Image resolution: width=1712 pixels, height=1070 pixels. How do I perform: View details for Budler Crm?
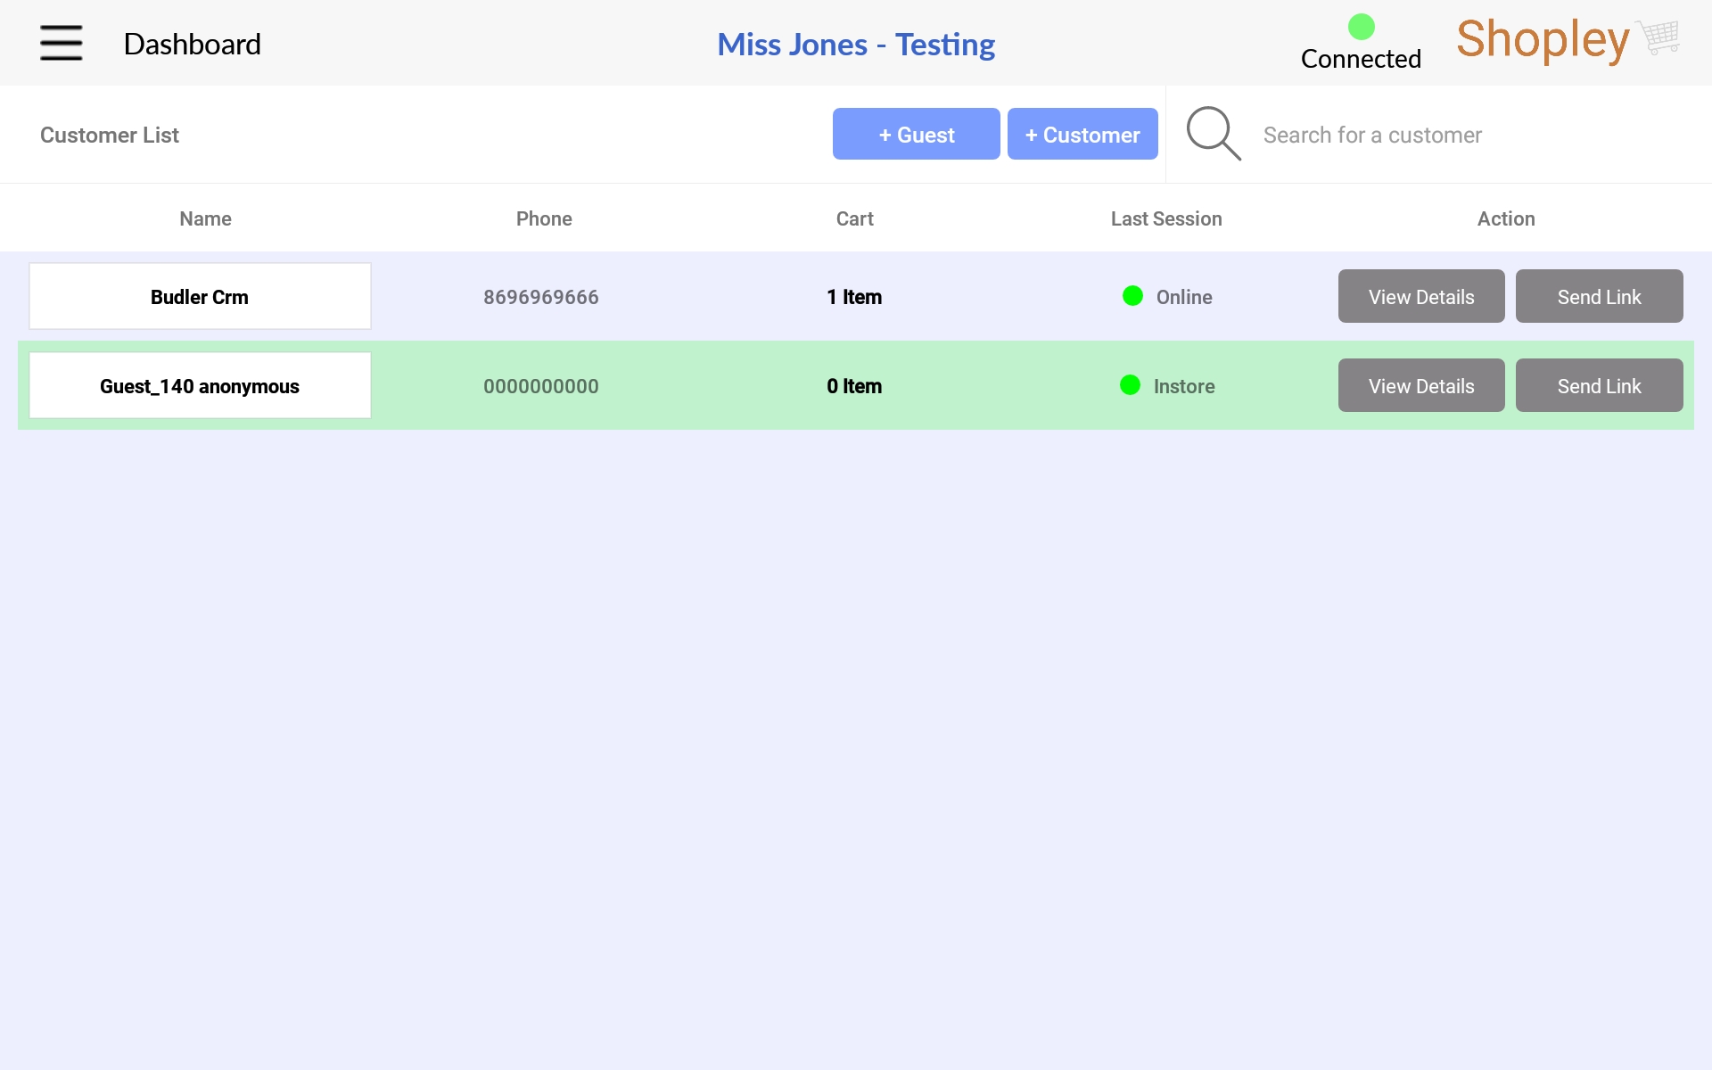pyautogui.click(x=1420, y=297)
